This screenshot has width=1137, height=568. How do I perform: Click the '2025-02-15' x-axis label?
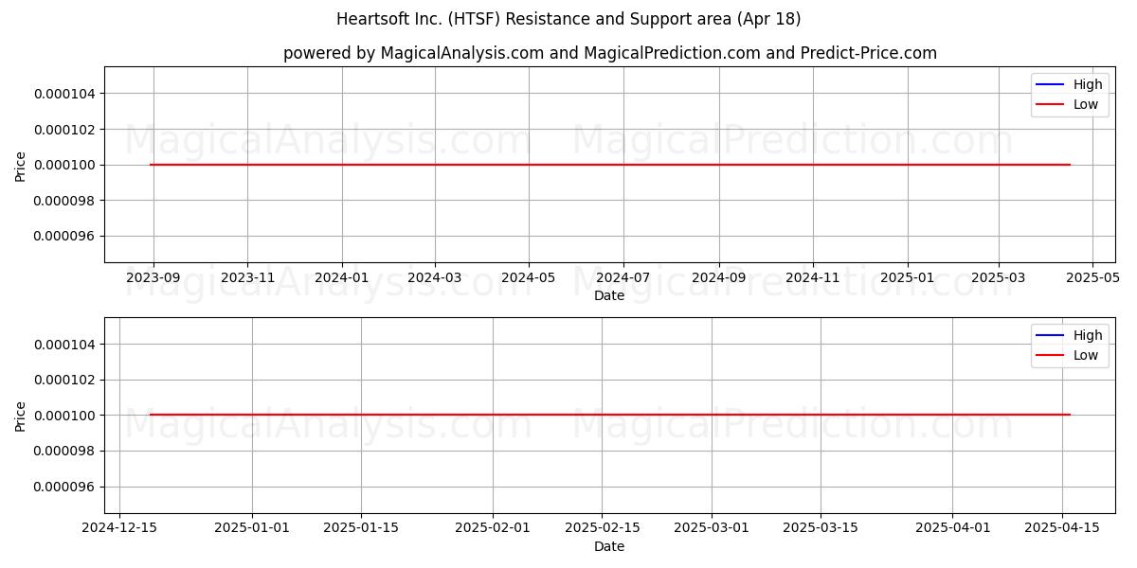coord(603,530)
